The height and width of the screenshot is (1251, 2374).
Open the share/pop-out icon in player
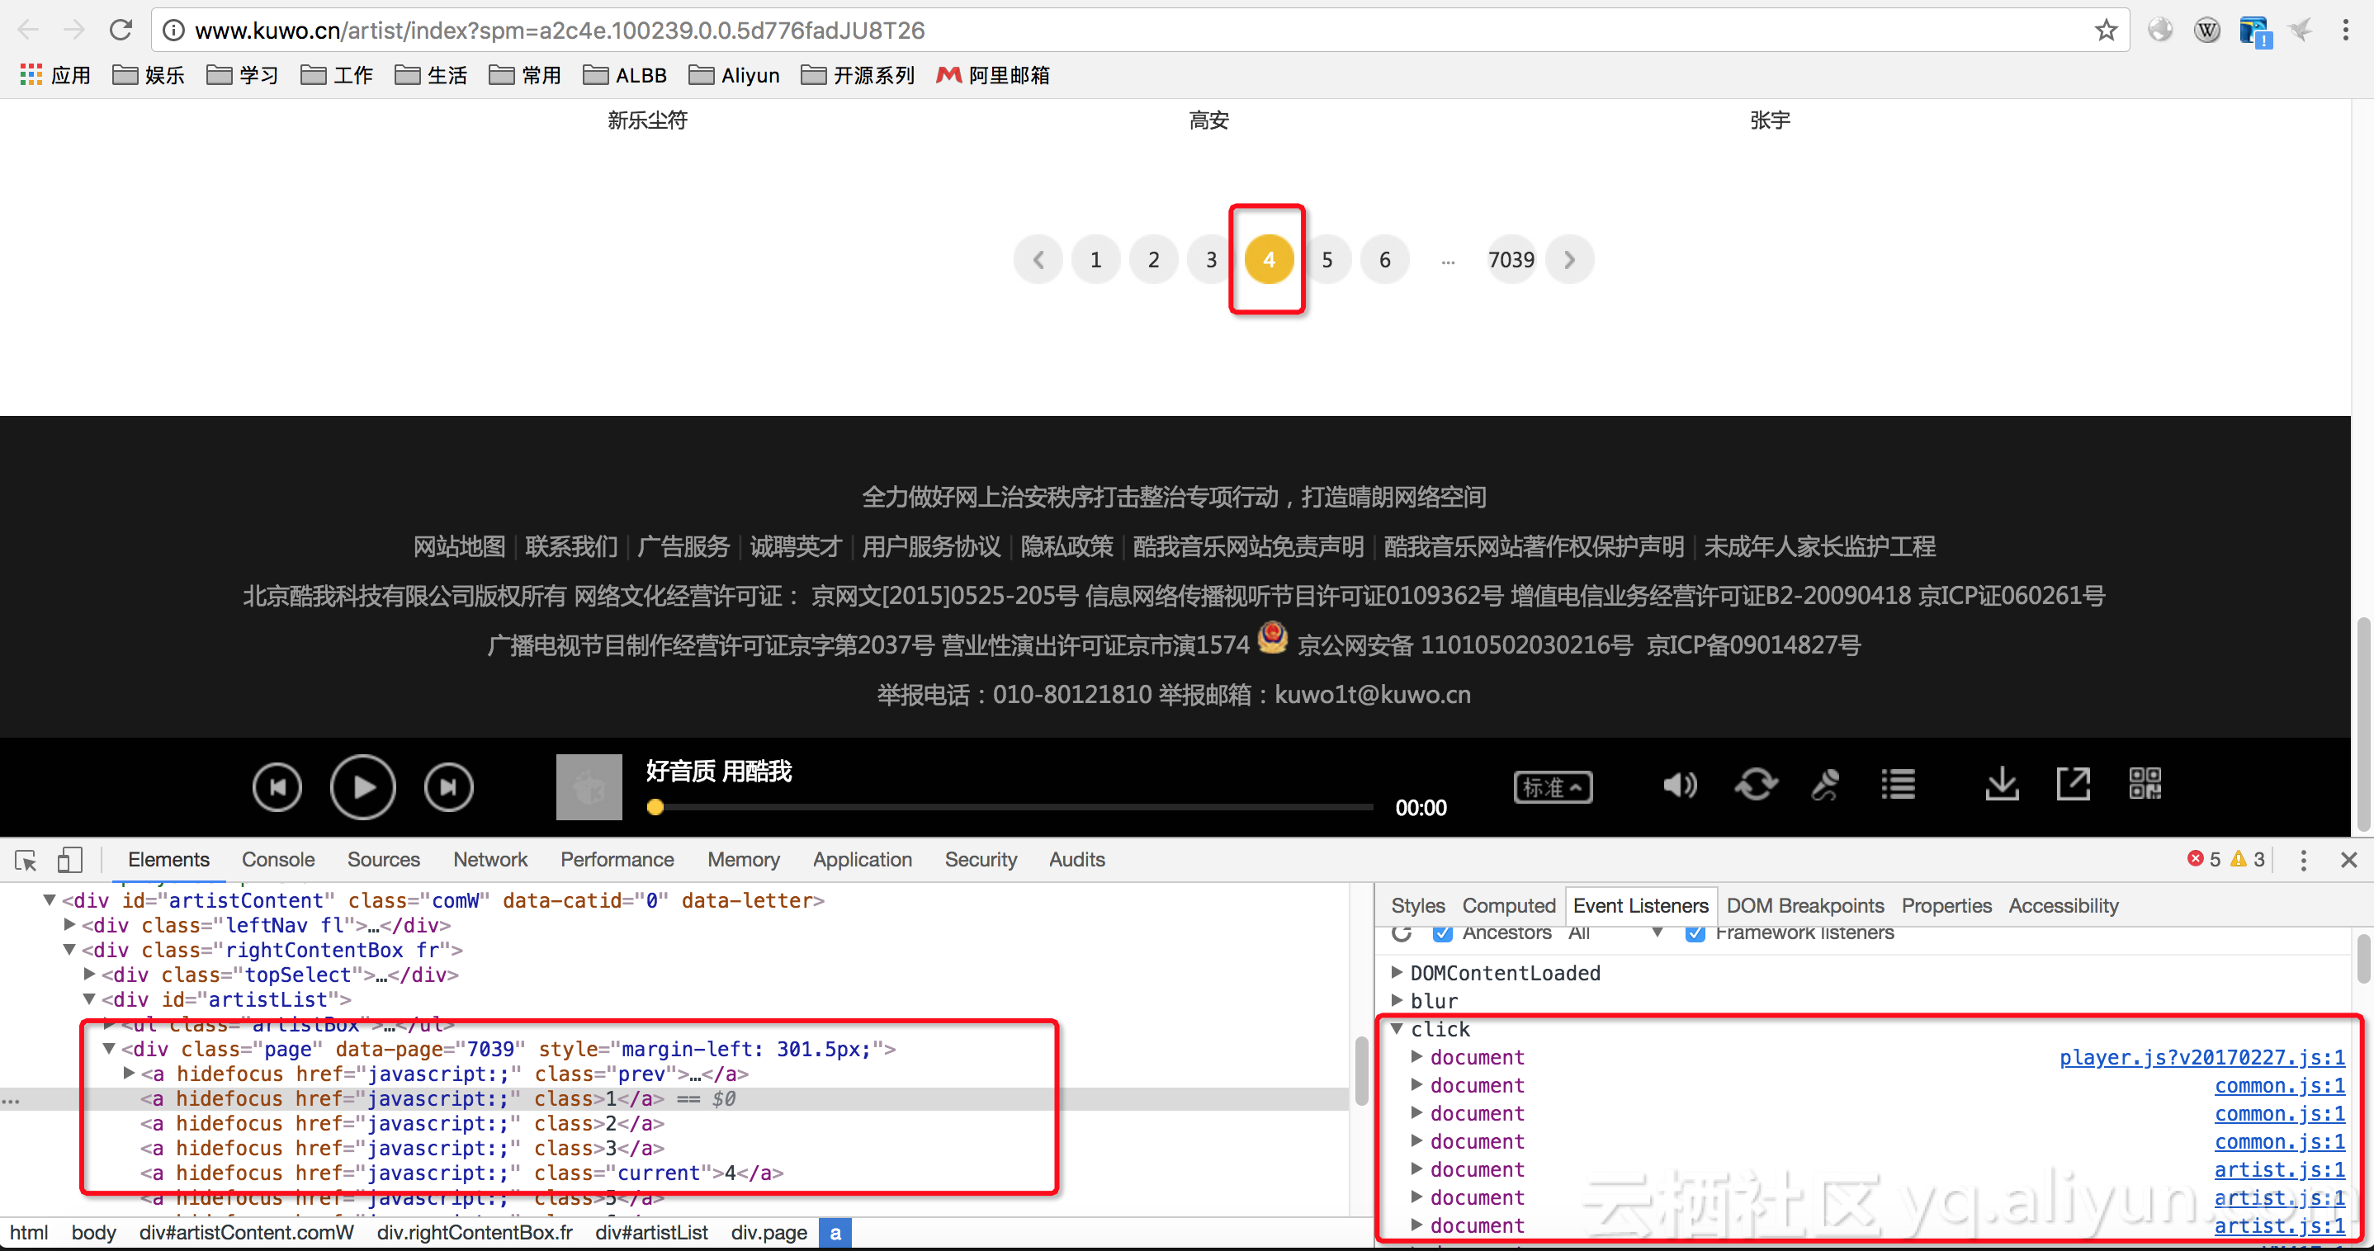2074,785
